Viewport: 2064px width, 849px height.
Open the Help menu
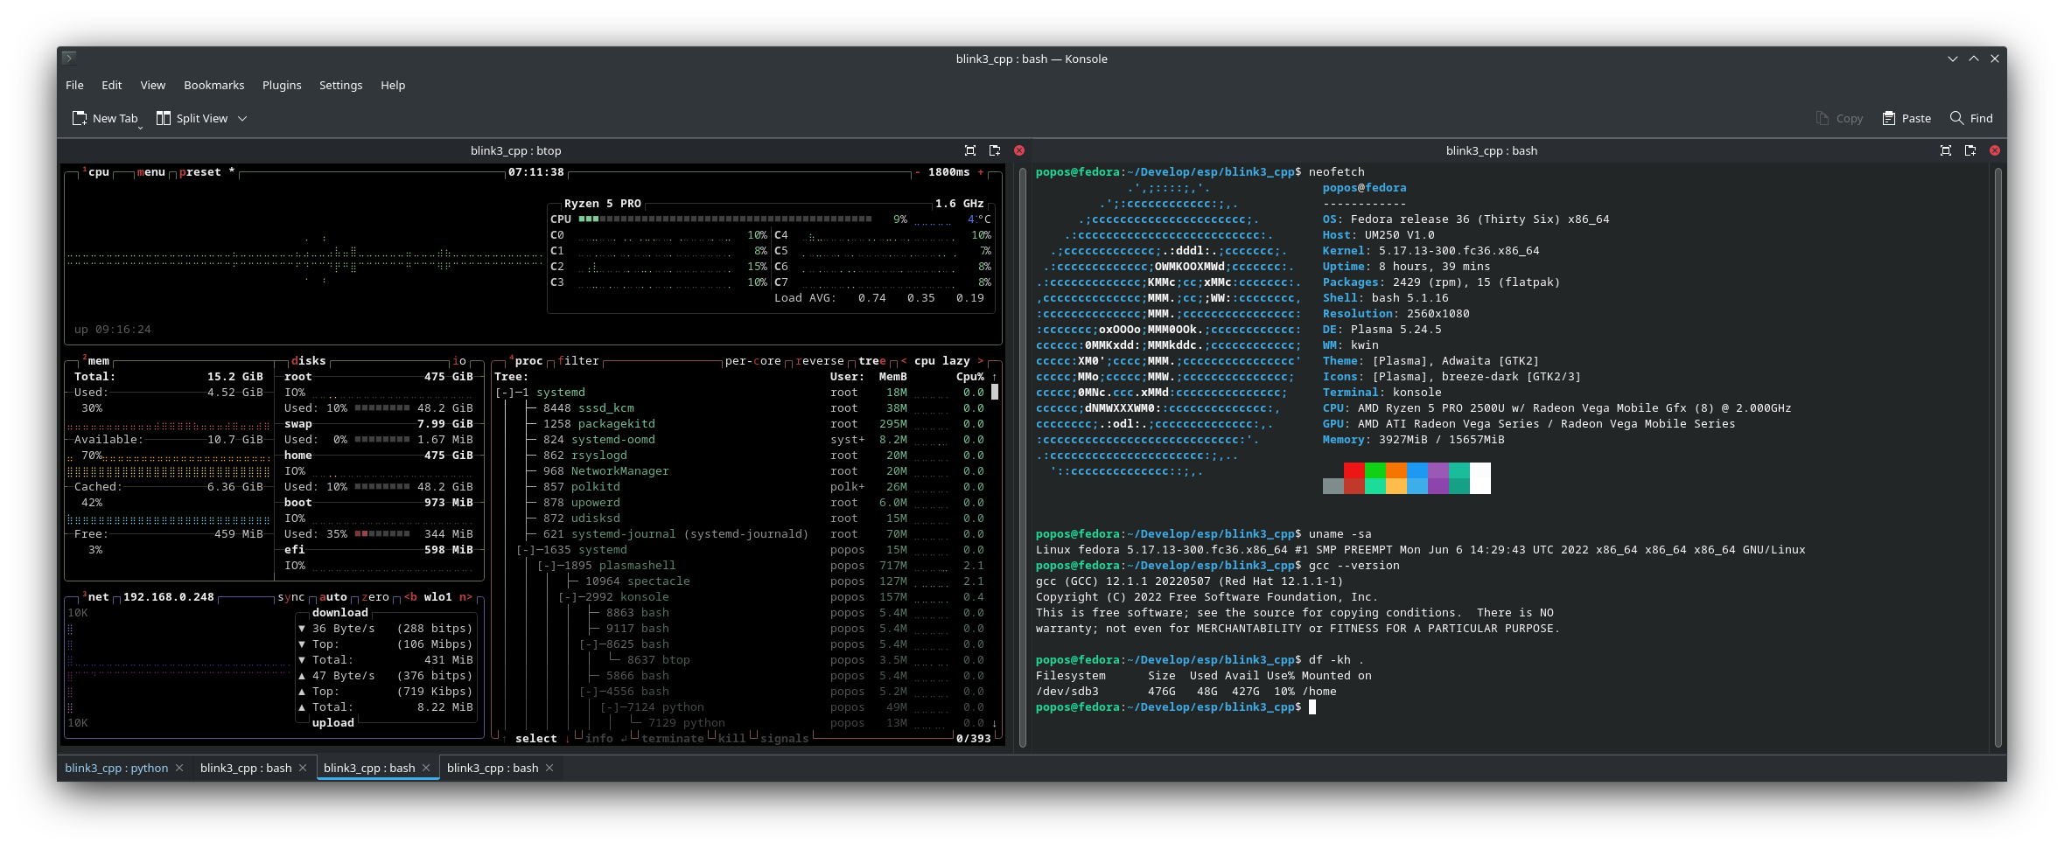click(x=393, y=85)
